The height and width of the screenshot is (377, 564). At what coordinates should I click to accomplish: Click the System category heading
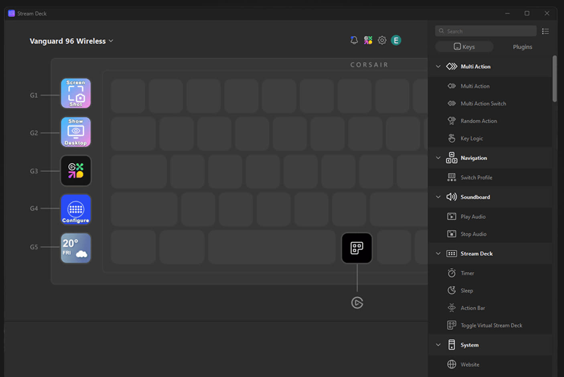point(469,345)
